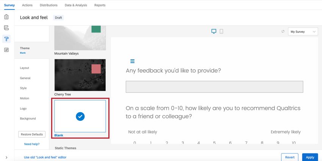Click the "Not at all likely" label
The image size is (322, 161).
pyautogui.click(x=142, y=132)
